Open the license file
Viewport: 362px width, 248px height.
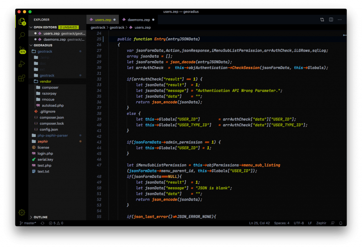(57, 148)
